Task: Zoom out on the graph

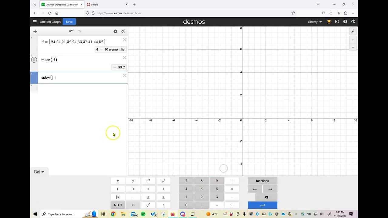Action: click(353, 47)
